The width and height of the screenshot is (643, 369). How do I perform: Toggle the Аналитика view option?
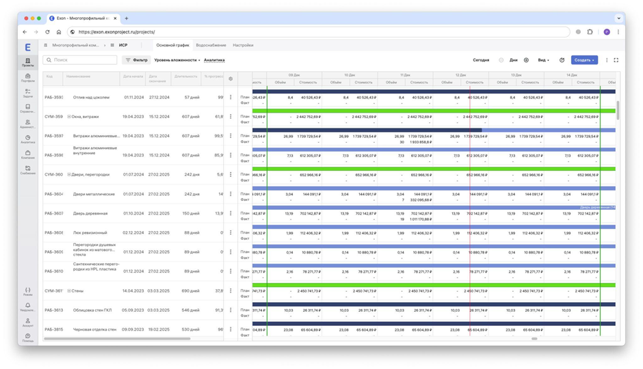pyautogui.click(x=214, y=60)
